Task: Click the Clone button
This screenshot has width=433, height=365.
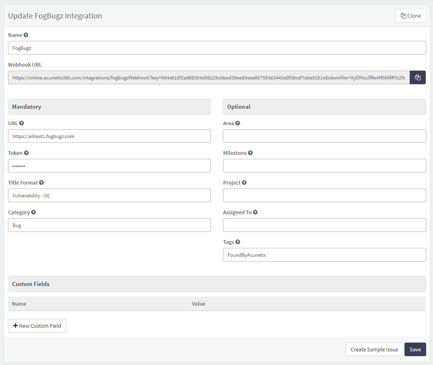Action: (411, 16)
